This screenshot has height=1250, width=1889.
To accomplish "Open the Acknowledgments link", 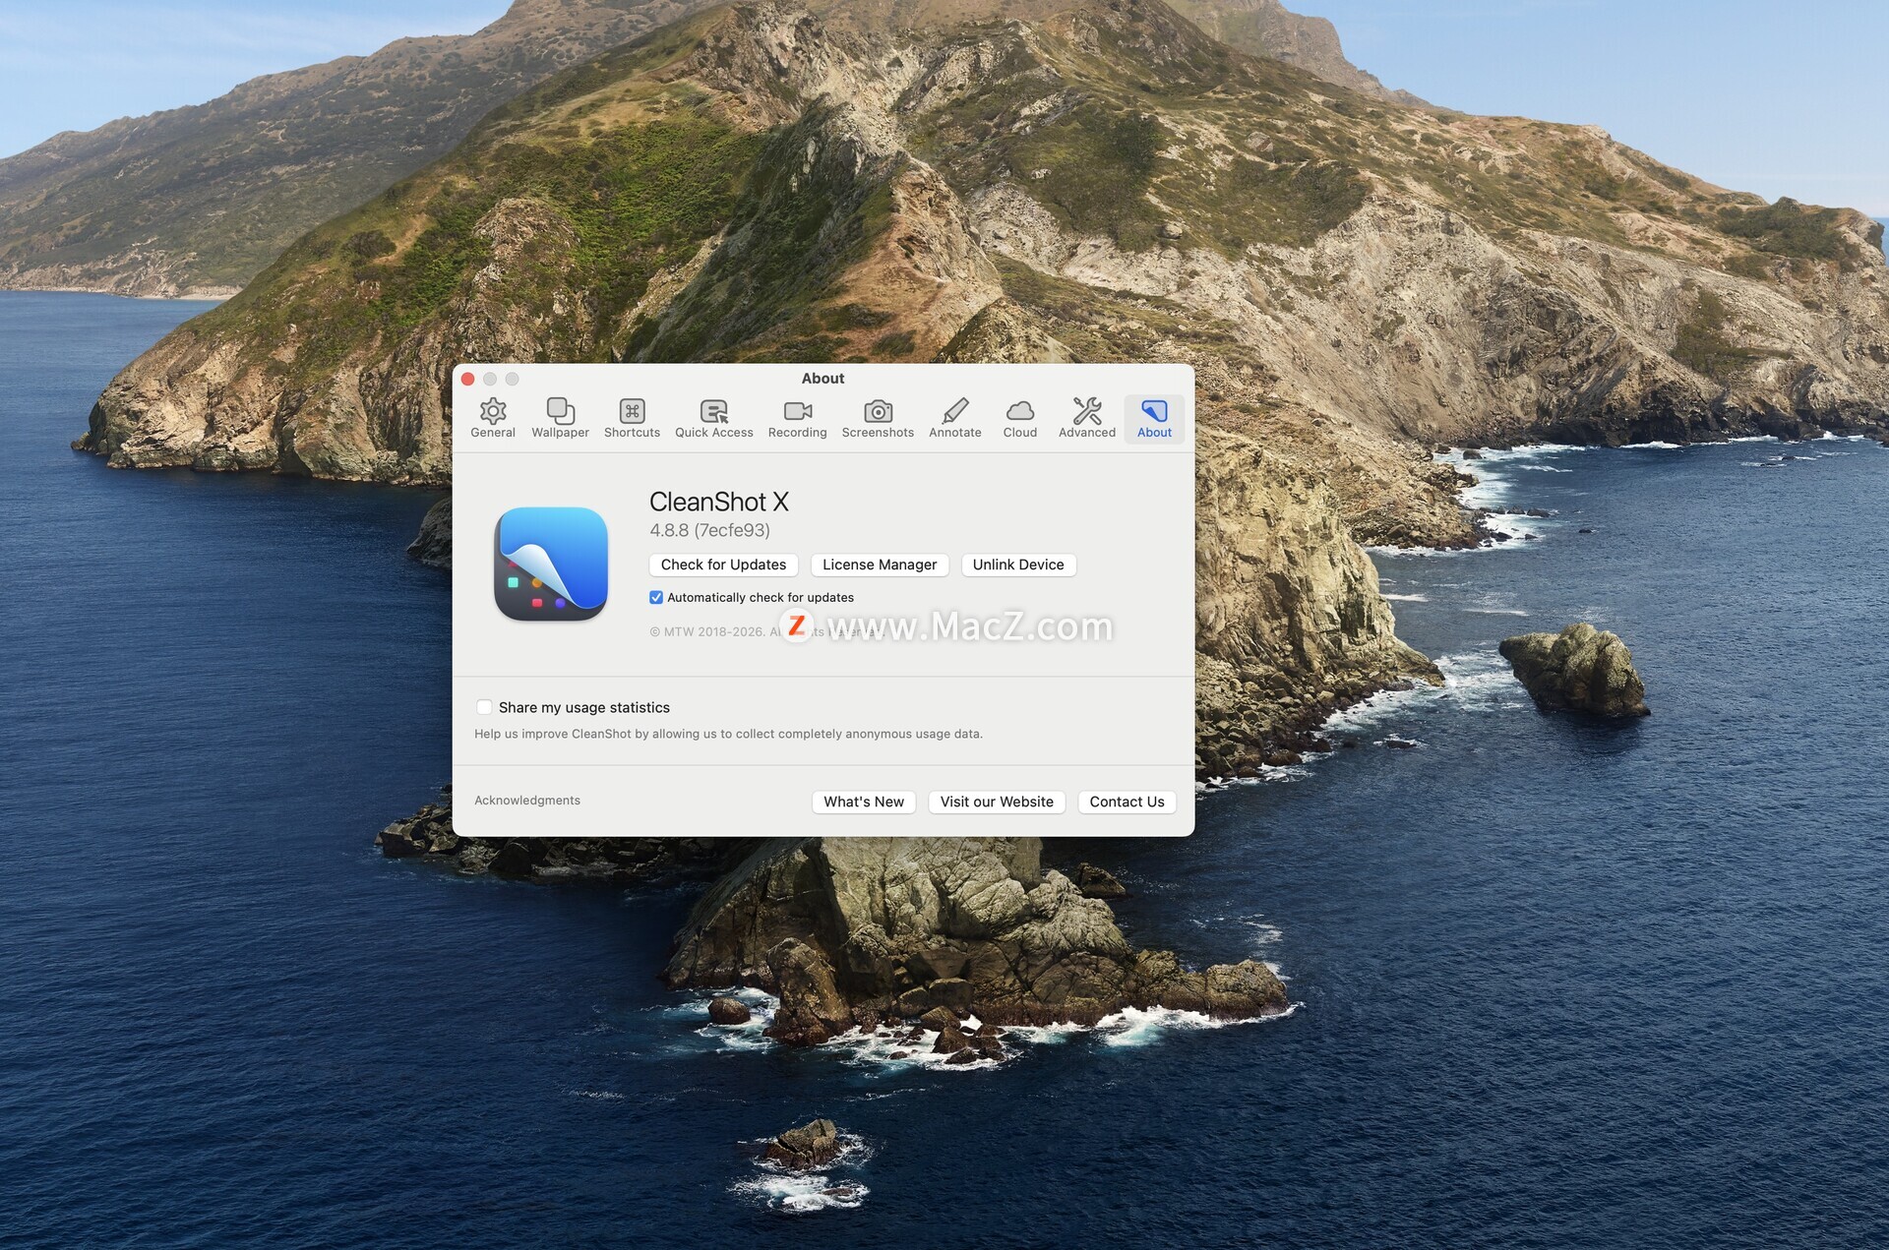I will pyautogui.click(x=527, y=801).
